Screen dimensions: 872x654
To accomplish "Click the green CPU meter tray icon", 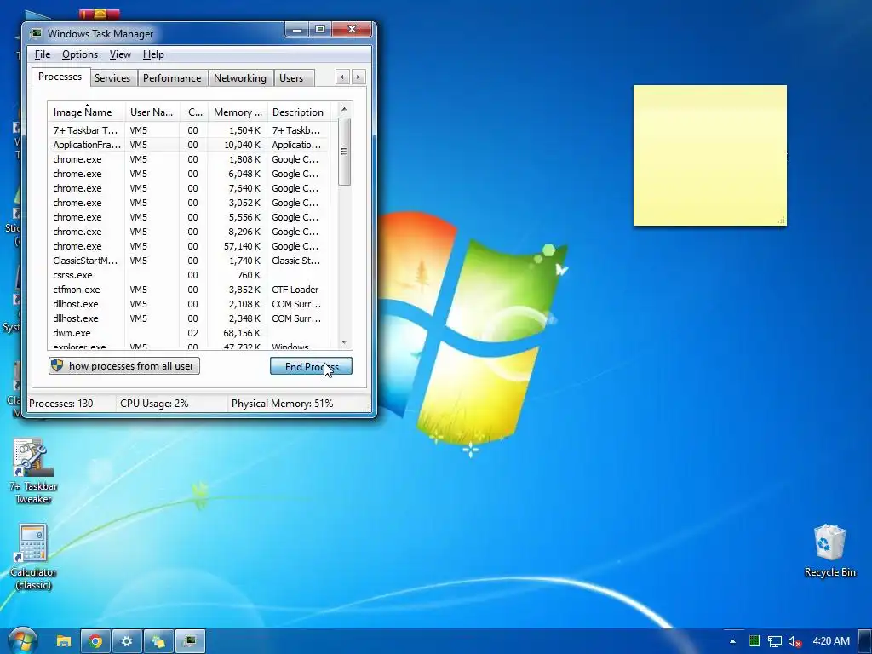I will click(754, 641).
